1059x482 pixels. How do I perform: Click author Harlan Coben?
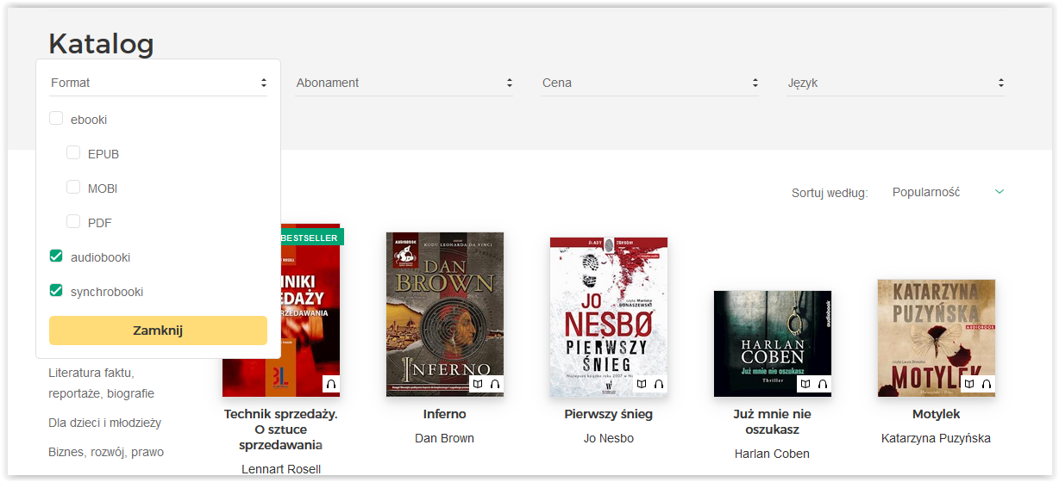pos(773,454)
